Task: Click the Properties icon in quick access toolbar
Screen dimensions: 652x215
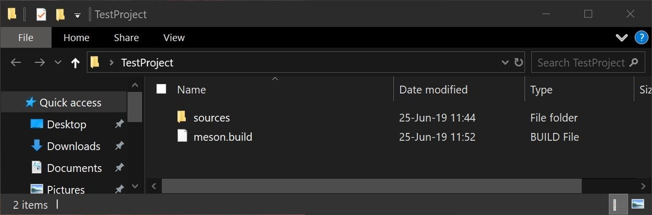Action: [41, 15]
